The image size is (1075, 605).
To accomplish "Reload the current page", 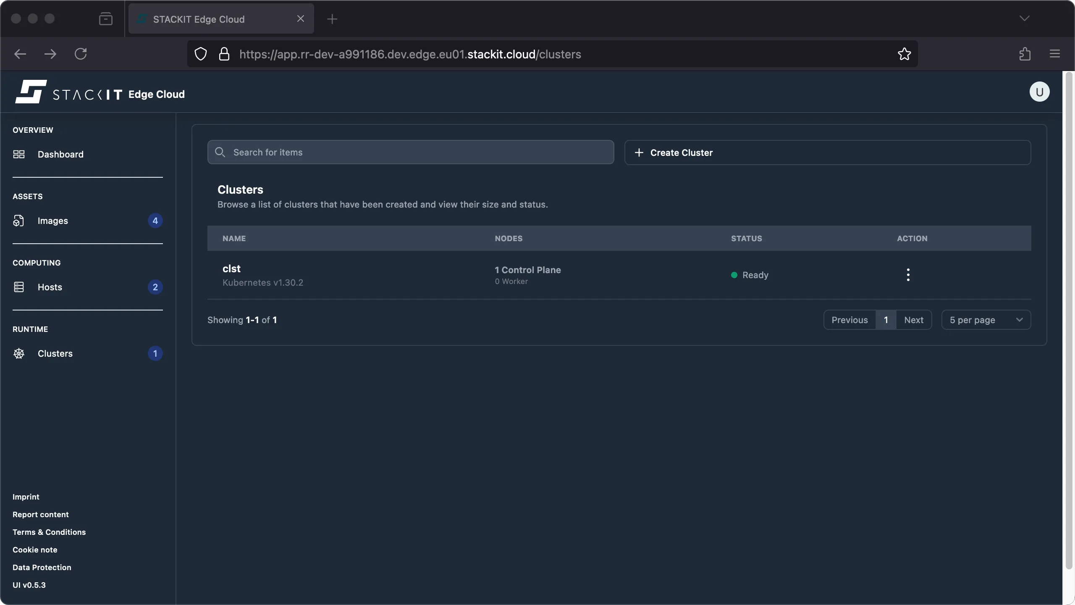I will tap(81, 54).
